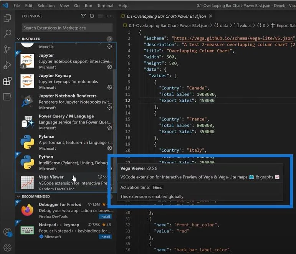Open manage gear for Jupyter Keymap
This screenshot has height=254, width=296.
pyautogui.click(x=109, y=87)
